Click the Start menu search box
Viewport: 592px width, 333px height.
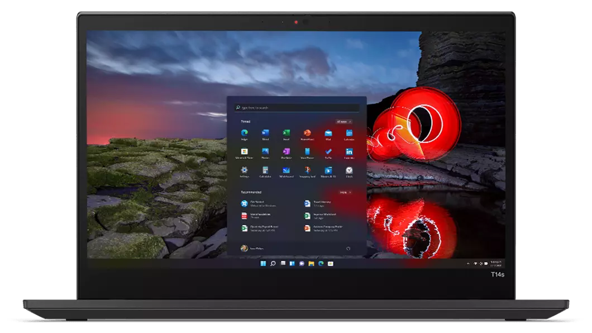(x=297, y=108)
